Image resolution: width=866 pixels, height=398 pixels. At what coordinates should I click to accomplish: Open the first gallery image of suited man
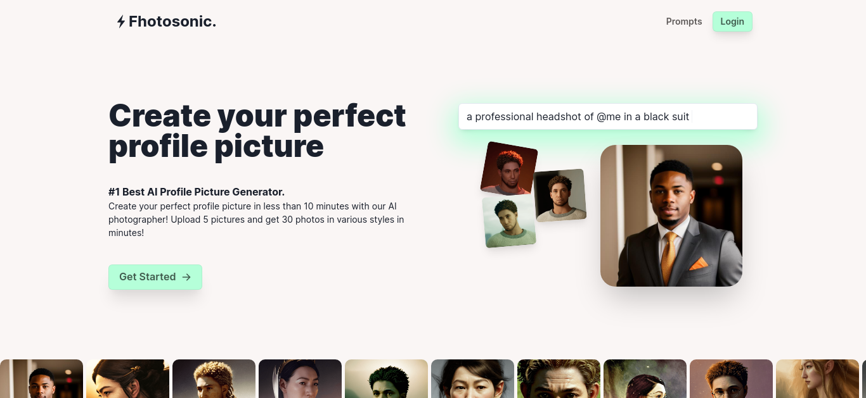point(41,378)
